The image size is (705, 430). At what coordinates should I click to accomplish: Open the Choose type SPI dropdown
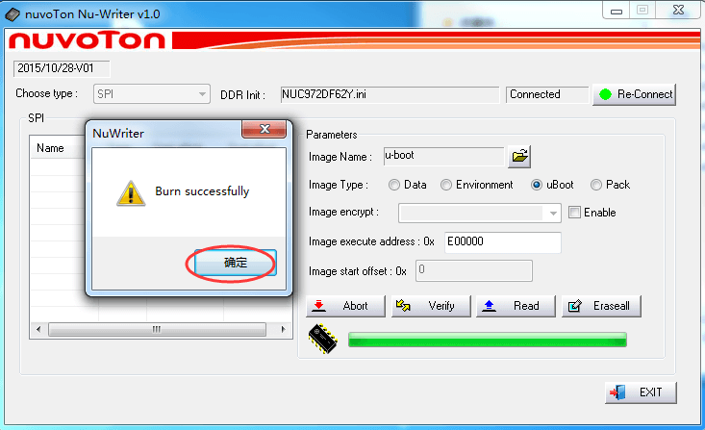[x=152, y=94]
